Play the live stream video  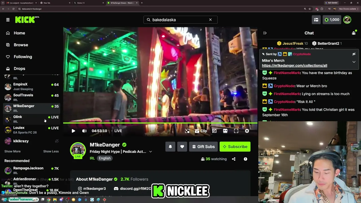pos(73,131)
